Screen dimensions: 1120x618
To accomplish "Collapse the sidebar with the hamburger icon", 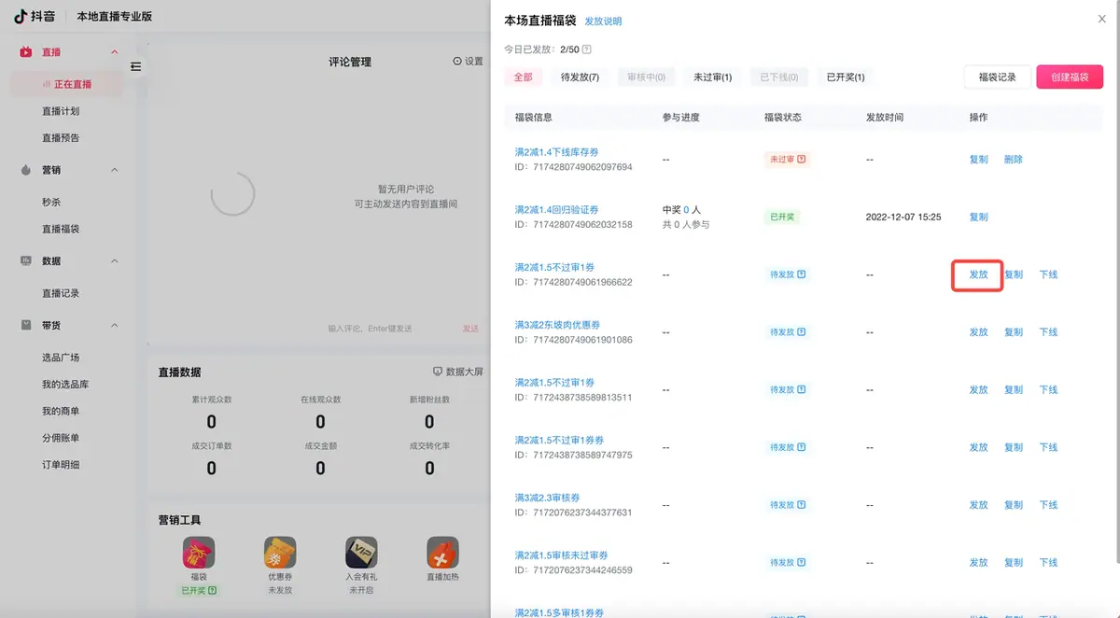I will [x=135, y=66].
